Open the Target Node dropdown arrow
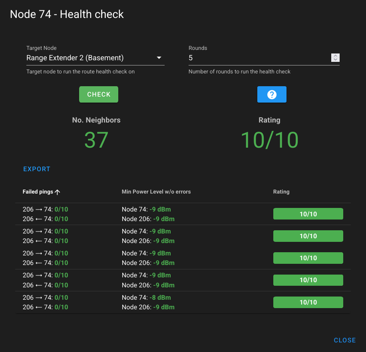The width and height of the screenshot is (366, 352). click(159, 57)
